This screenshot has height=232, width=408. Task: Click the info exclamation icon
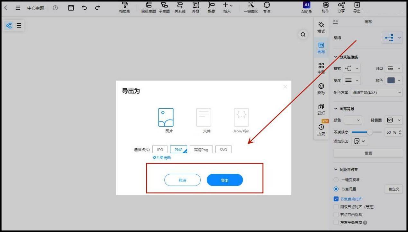55,8
